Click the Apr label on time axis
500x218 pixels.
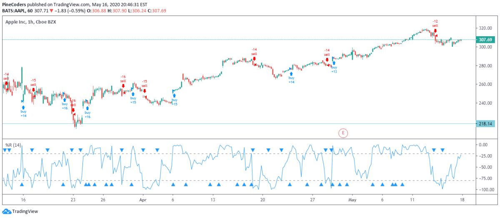click(x=143, y=200)
